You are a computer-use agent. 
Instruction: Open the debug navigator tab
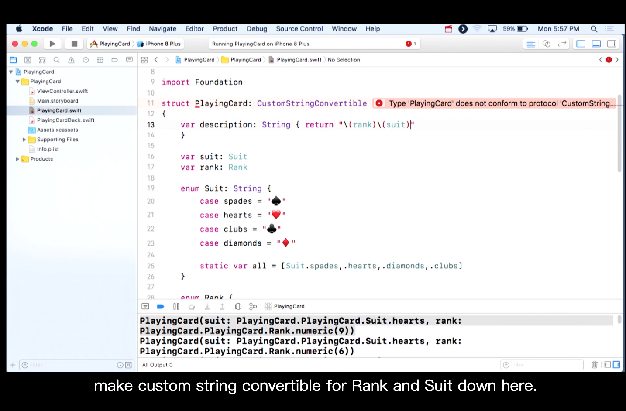click(100, 60)
